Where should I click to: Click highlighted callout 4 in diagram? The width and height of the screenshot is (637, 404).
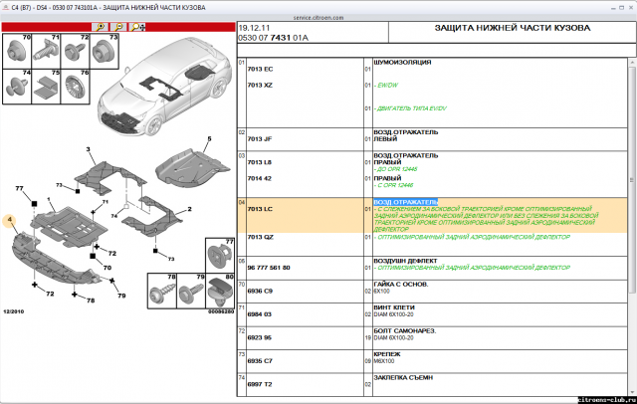coord(10,219)
